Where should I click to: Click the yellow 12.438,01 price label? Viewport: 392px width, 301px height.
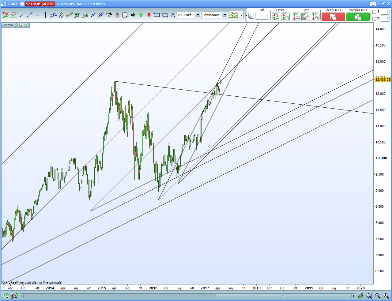click(x=383, y=80)
